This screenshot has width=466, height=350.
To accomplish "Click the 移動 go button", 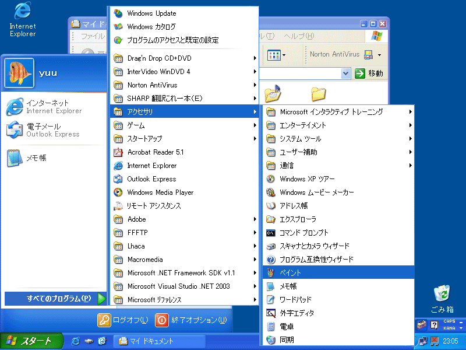I will pos(369,73).
